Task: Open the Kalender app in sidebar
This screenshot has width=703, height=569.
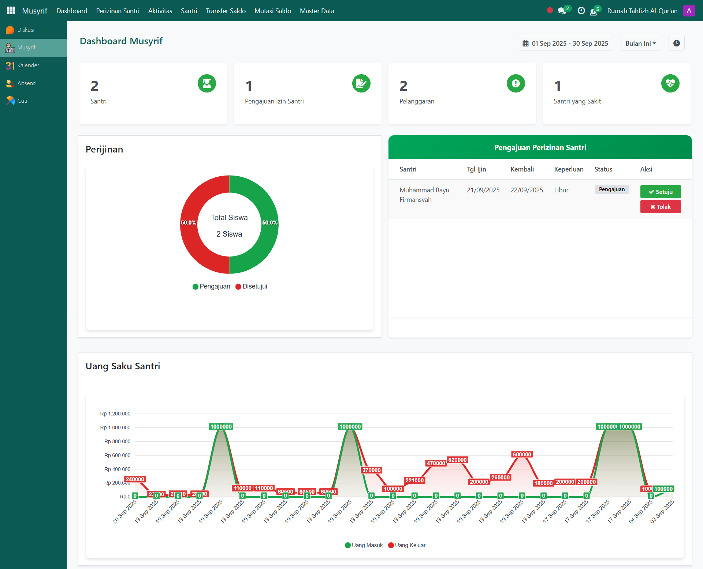Action: point(28,65)
